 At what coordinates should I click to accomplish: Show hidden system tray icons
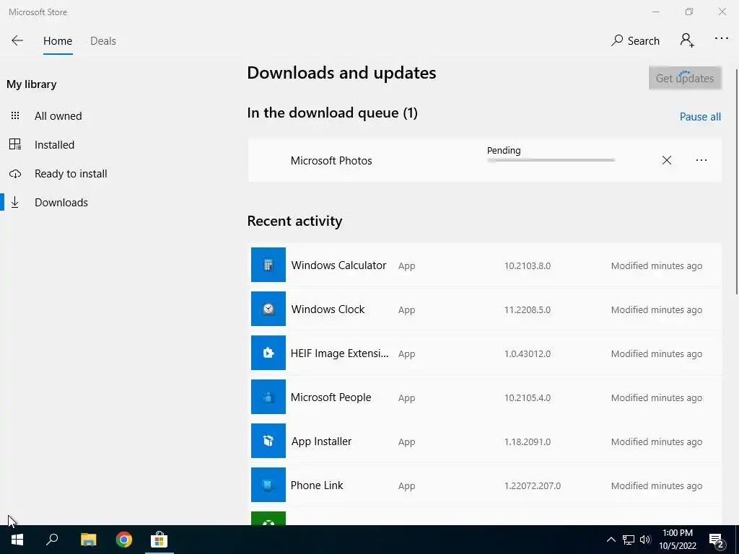tap(611, 540)
